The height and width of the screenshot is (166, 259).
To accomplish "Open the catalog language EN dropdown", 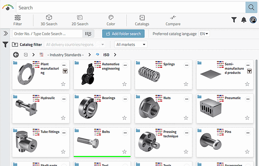I will click(204, 34).
